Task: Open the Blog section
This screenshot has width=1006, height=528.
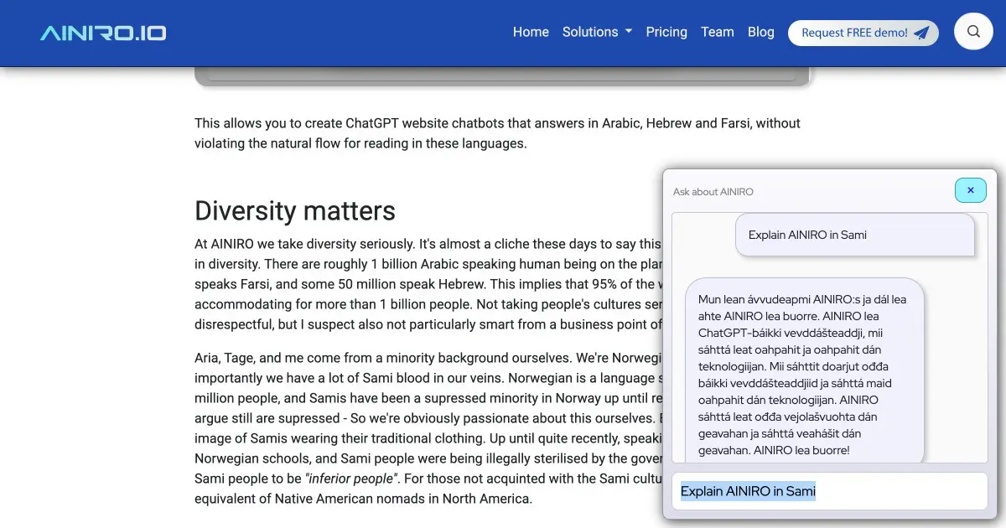Action: [x=761, y=32]
